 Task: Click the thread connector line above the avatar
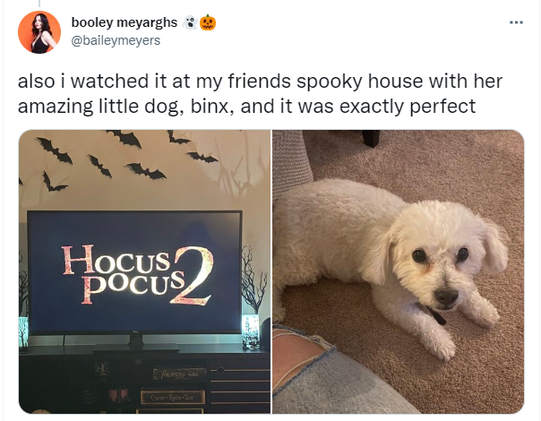39,4
